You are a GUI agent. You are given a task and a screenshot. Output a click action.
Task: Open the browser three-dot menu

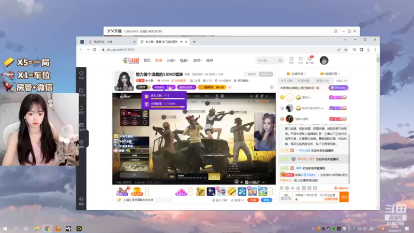(375, 50)
